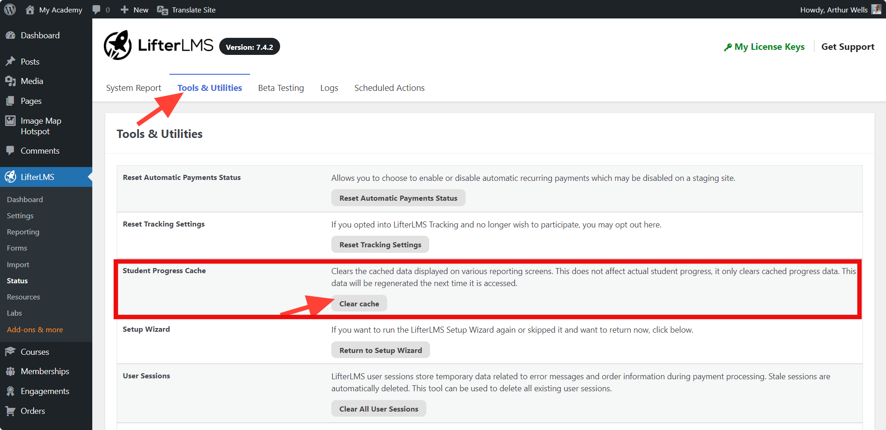886x430 pixels.
Task: Open Add-ons & more submenu item
Action: 35,329
